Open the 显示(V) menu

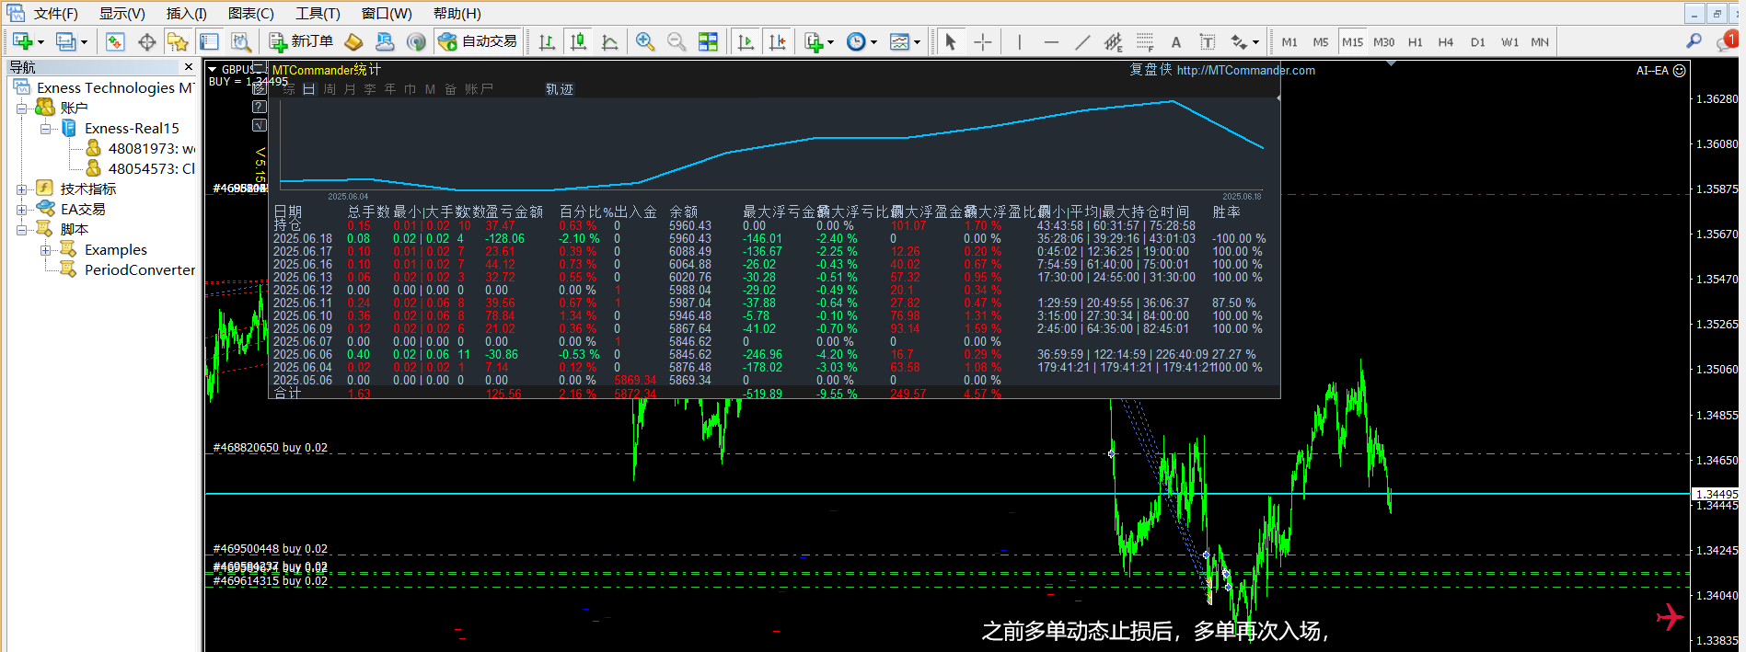pyautogui.click(x=122, y=14)
